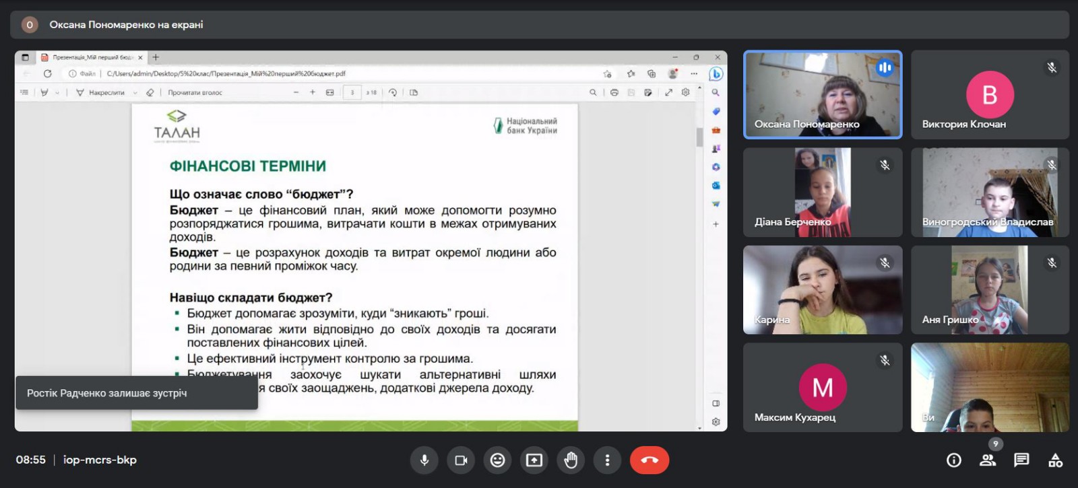1078x488 pixels.
Task: Click Виктория Клочан participant tile
Action: (990, 95)
